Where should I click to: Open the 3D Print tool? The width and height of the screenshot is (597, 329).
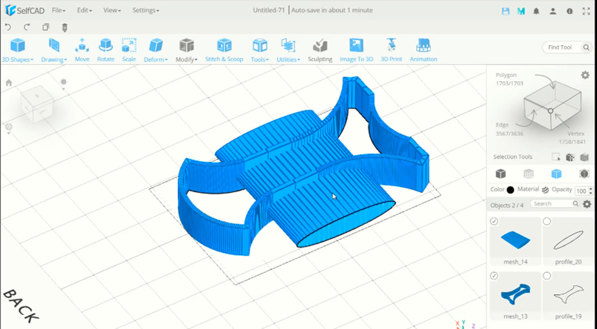pyautogui.click(x=391, y=50)
